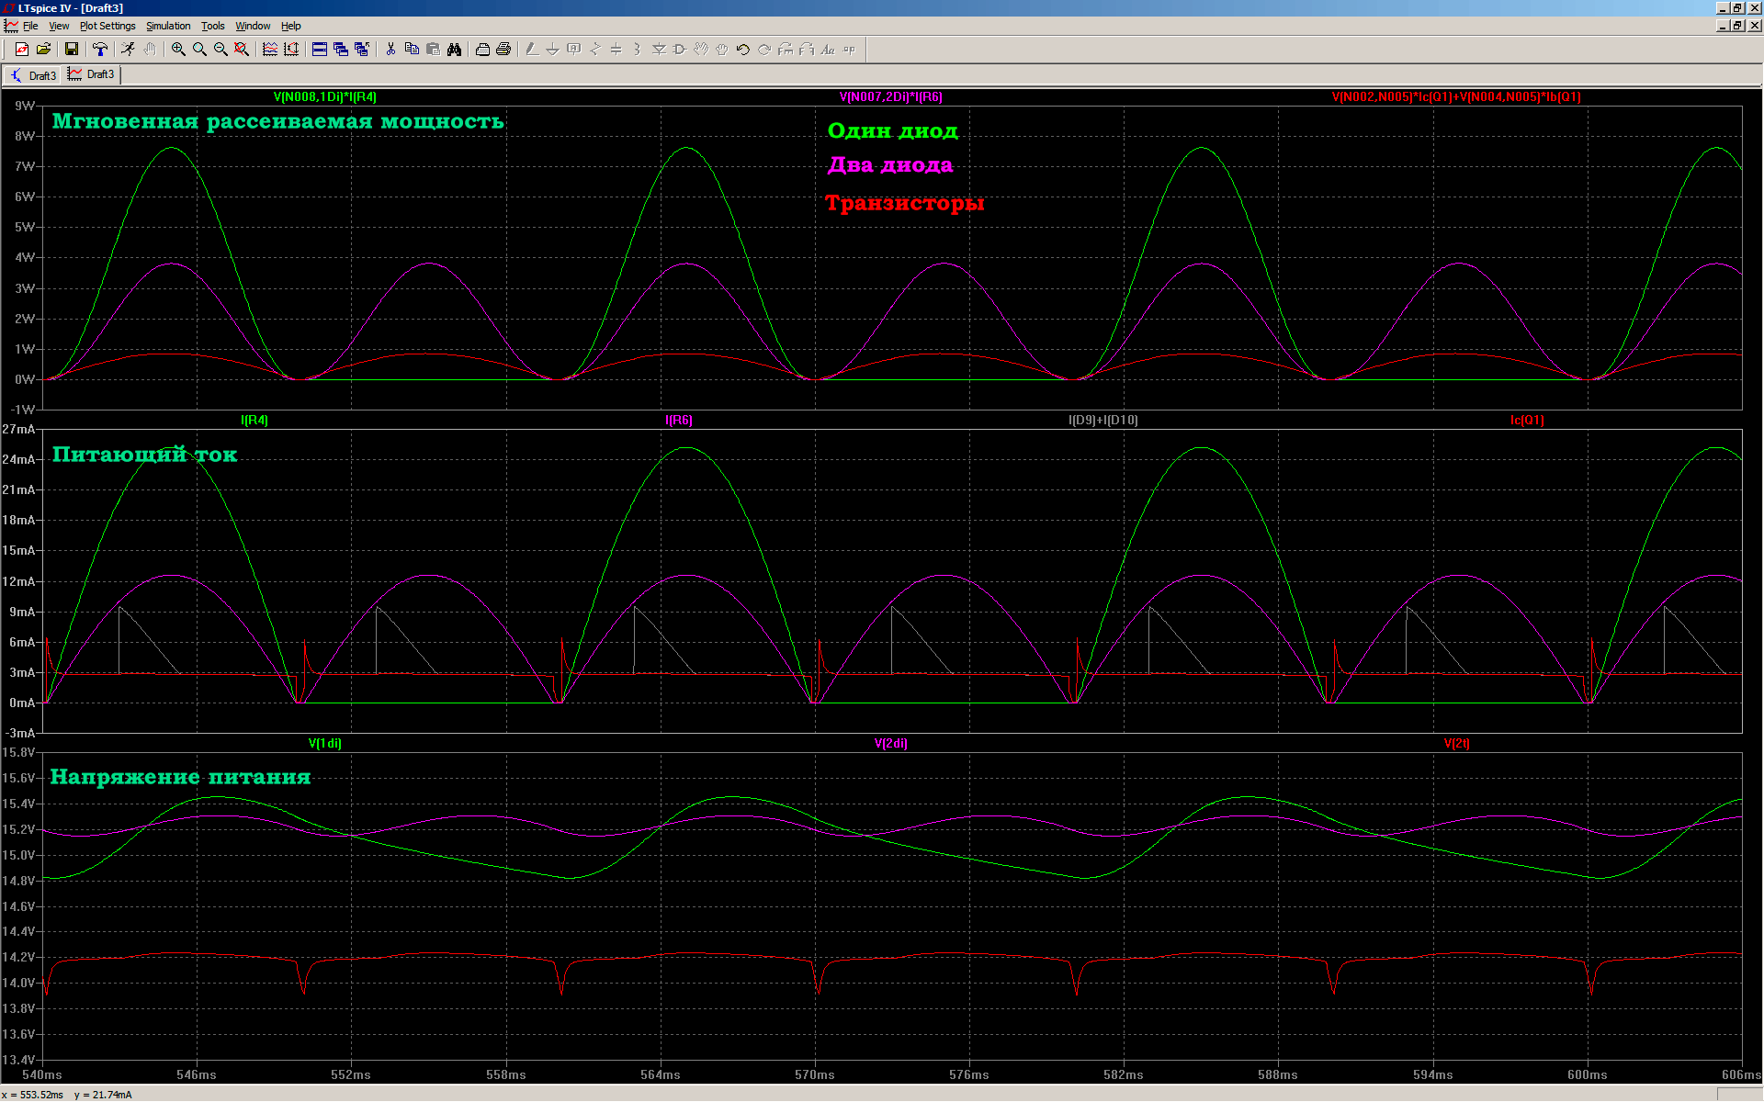Click the red V(2t) trace label
The image size is (1764, 1102).
click(1457, 743)
